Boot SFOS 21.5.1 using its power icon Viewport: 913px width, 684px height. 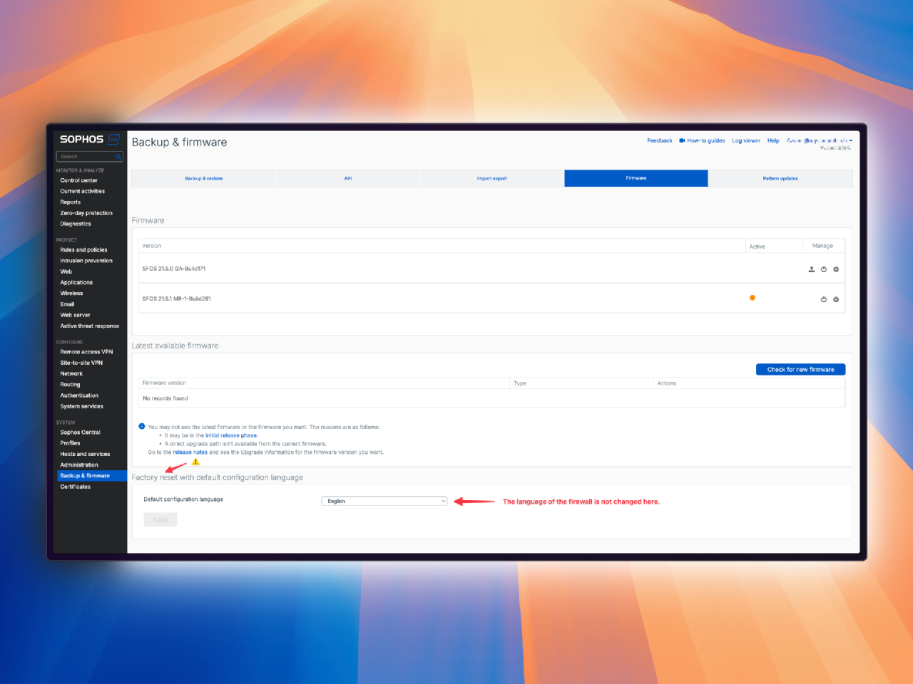coord(824,299)
